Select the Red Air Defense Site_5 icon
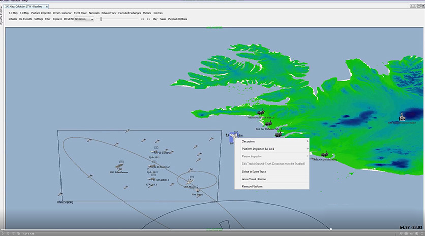The image size is (425, 236). 261,112
